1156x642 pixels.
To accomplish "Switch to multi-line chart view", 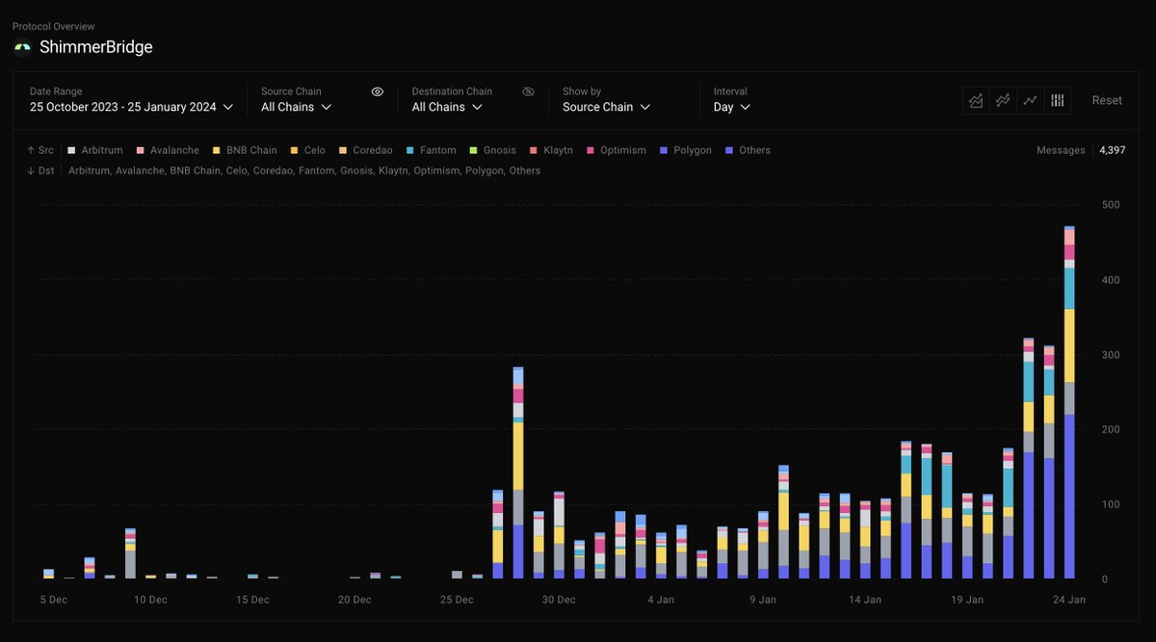I will pos(1003,100).
